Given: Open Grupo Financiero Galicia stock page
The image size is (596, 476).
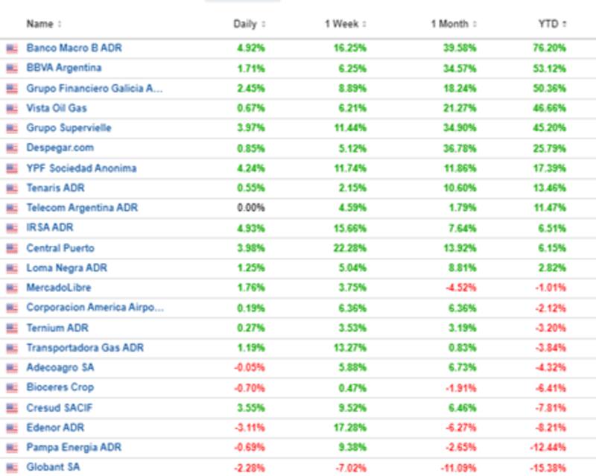Looking at the screenshot, I should [x=94, y=88].
